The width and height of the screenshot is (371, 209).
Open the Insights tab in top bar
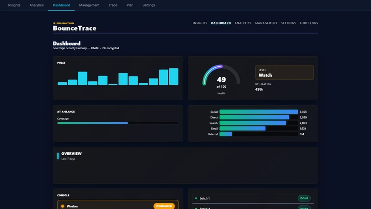tap(14, 5)
